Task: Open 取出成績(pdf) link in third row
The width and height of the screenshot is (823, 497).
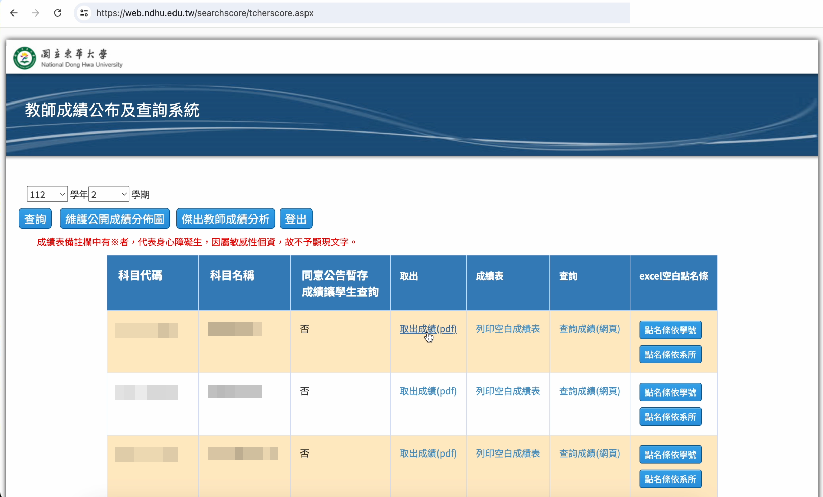Action: click(x=428, y=454)
